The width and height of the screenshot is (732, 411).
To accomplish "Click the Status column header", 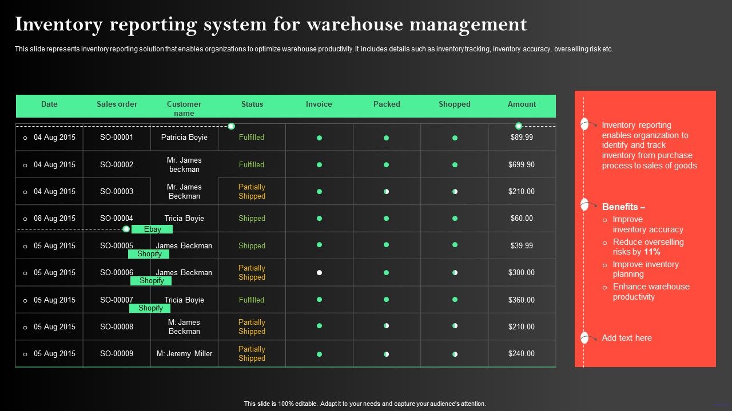I will [x=252, y=104].
